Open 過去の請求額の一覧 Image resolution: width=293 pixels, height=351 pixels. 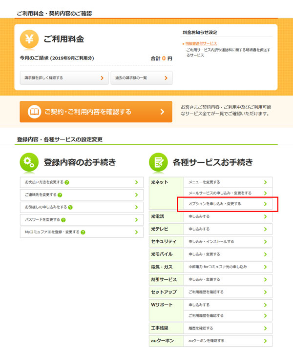pyautogui.click(x=142, y=78)
